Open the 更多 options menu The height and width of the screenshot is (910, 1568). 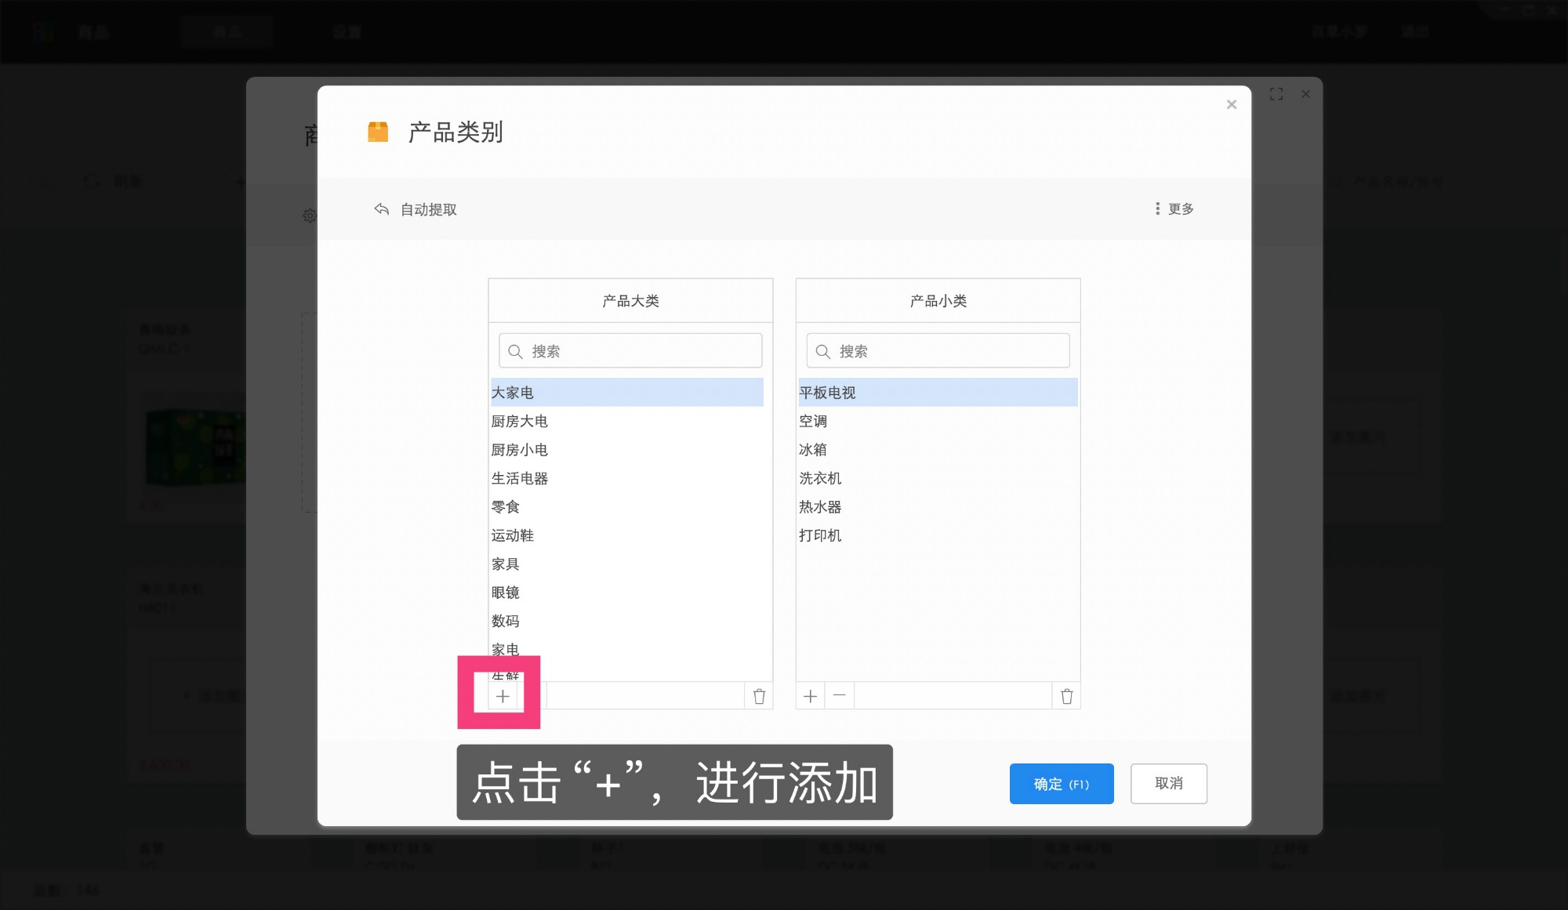click(1174, 208)
